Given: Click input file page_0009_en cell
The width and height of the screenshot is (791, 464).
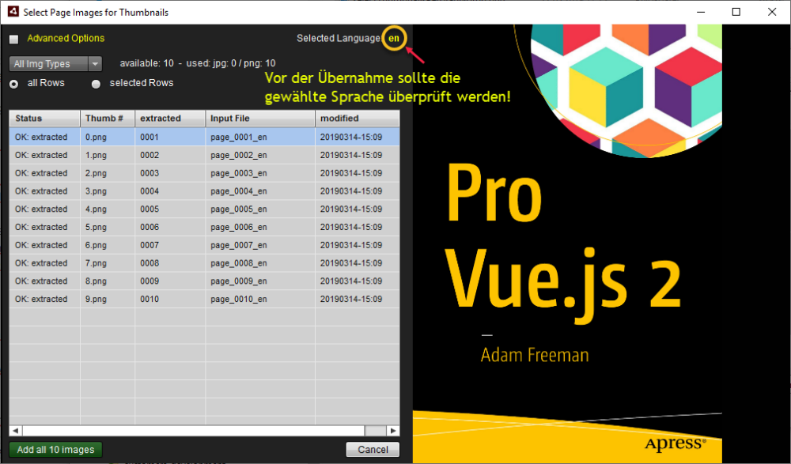Looking at the screenshot, I should [260, 281].
